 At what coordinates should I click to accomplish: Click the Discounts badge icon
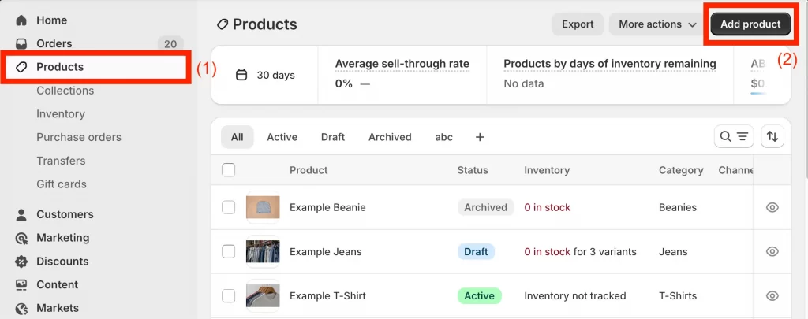[21, 262]
